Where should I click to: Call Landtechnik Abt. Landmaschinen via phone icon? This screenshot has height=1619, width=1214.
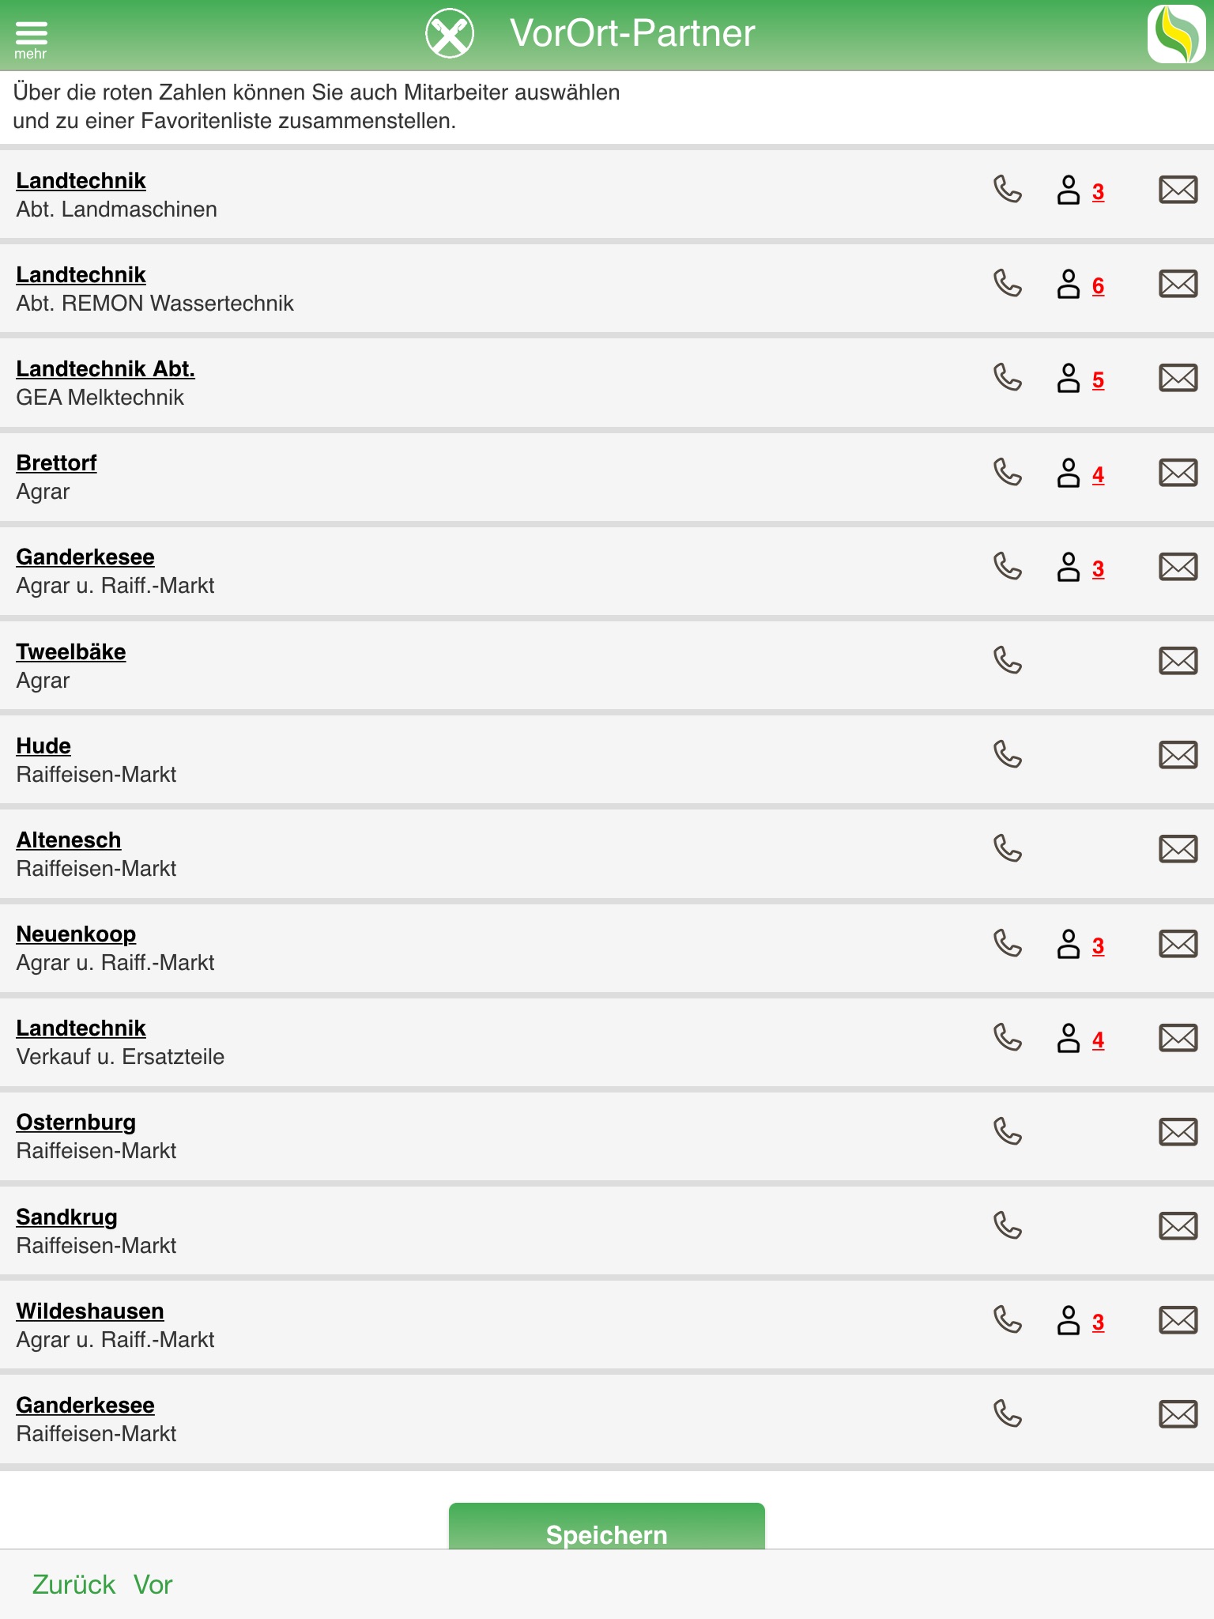(1007, 190)
